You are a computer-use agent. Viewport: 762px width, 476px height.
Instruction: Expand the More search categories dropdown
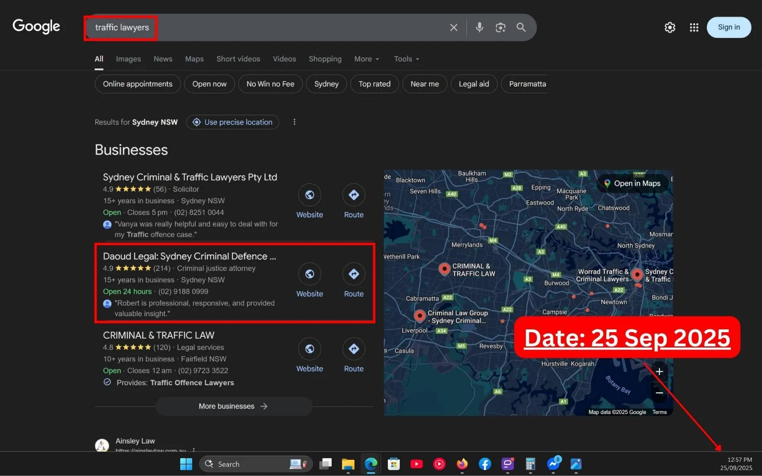(366, 59)
